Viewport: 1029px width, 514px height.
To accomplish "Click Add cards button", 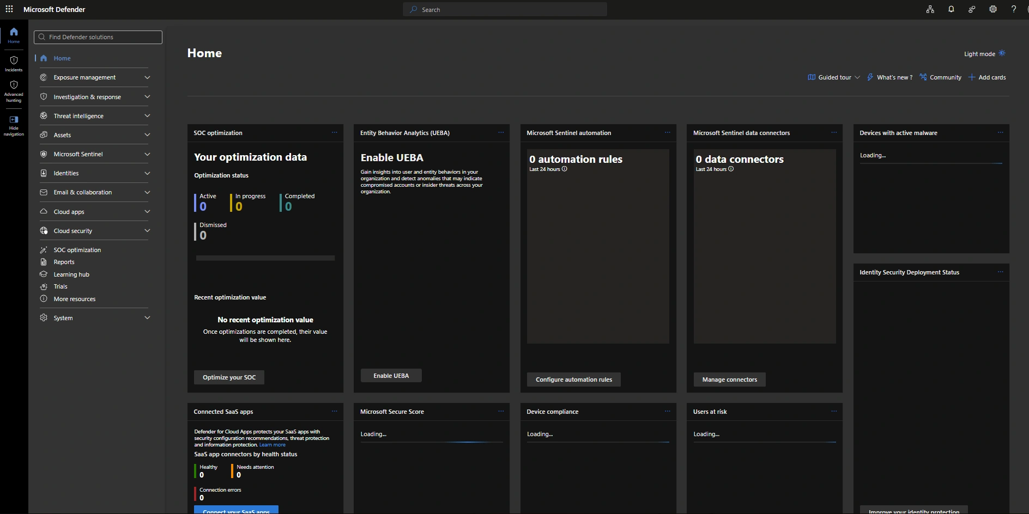I will 987,77.
